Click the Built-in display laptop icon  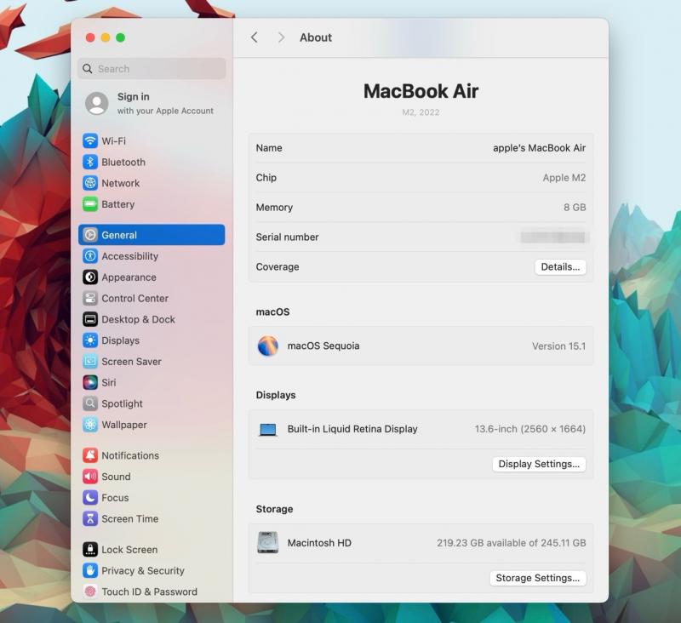coord(268,429)
